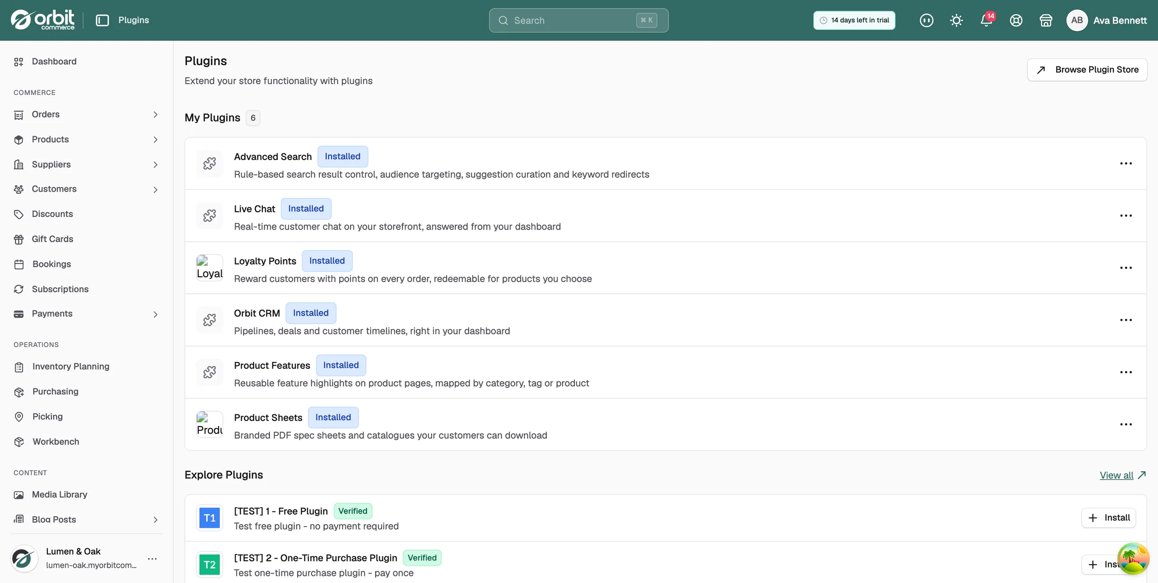Expand the Orders submenu chevron
1158x583 pixels.
(155, 115)
